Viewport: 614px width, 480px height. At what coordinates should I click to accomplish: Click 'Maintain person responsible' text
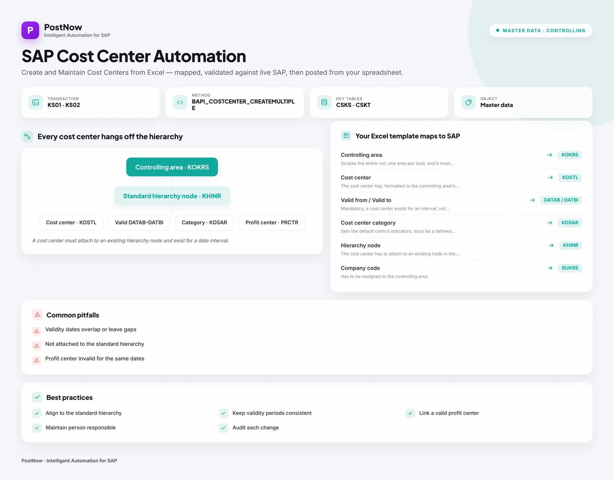pyautogui.click(x=81, y=428)
